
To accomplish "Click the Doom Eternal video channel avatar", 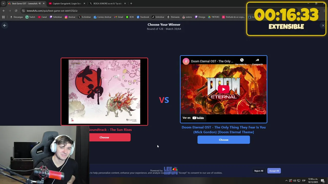I will tap(186, 61).
